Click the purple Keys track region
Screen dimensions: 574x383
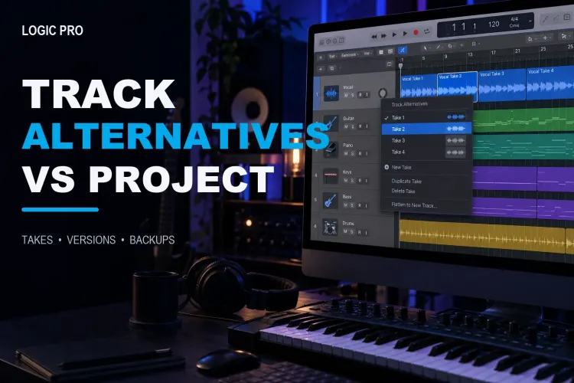(x=505, y=178)
